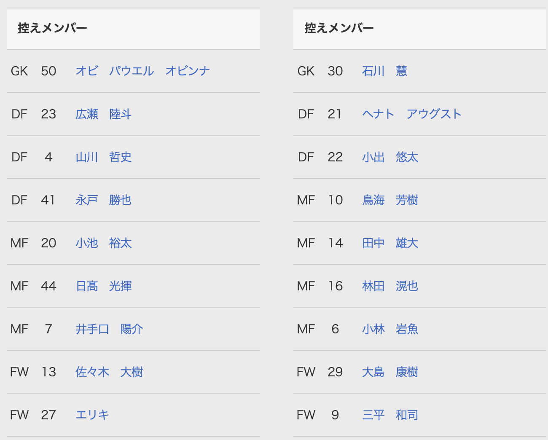Open profile of 山川 哲史
Viewport: 548px width, 440px height.
(x=103, y=157)
